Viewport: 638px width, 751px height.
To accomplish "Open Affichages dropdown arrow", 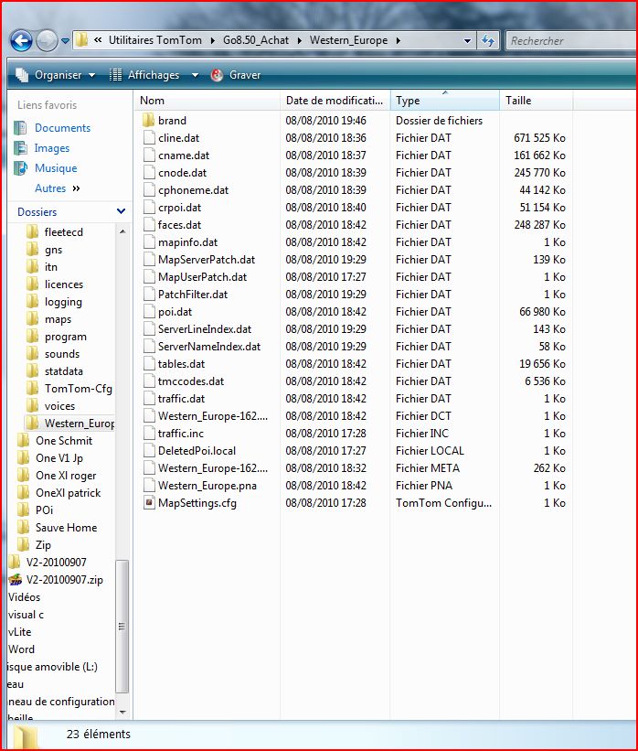I will pyautogui.click(x=195, y=75).
